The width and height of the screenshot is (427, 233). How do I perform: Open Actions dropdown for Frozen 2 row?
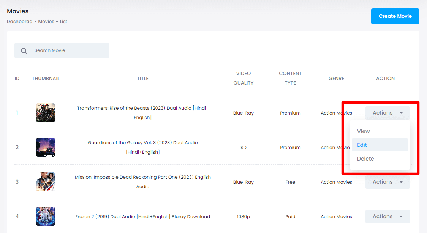click(387, 216)
